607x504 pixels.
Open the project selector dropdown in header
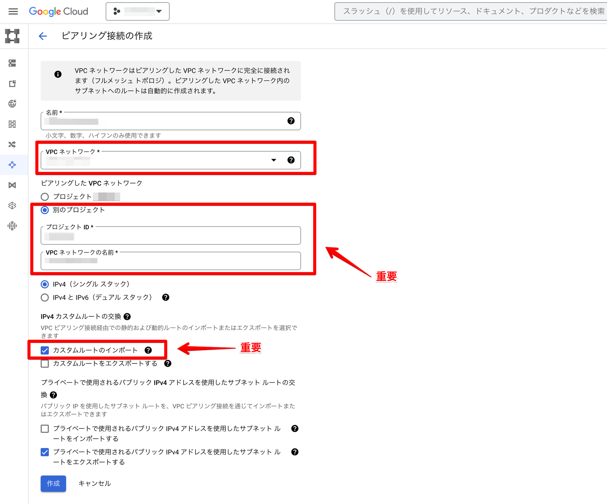[x=137, y=12]
